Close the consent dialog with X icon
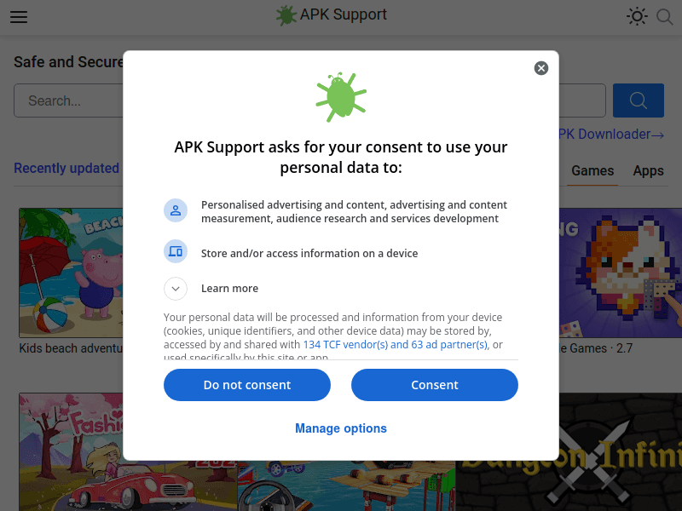Screen dimensions: 682x511 click(541, 68)
